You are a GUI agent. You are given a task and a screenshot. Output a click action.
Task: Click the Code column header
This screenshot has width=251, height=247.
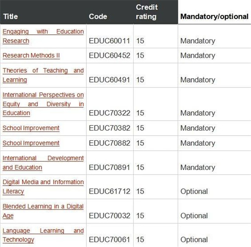coord(98,16)
